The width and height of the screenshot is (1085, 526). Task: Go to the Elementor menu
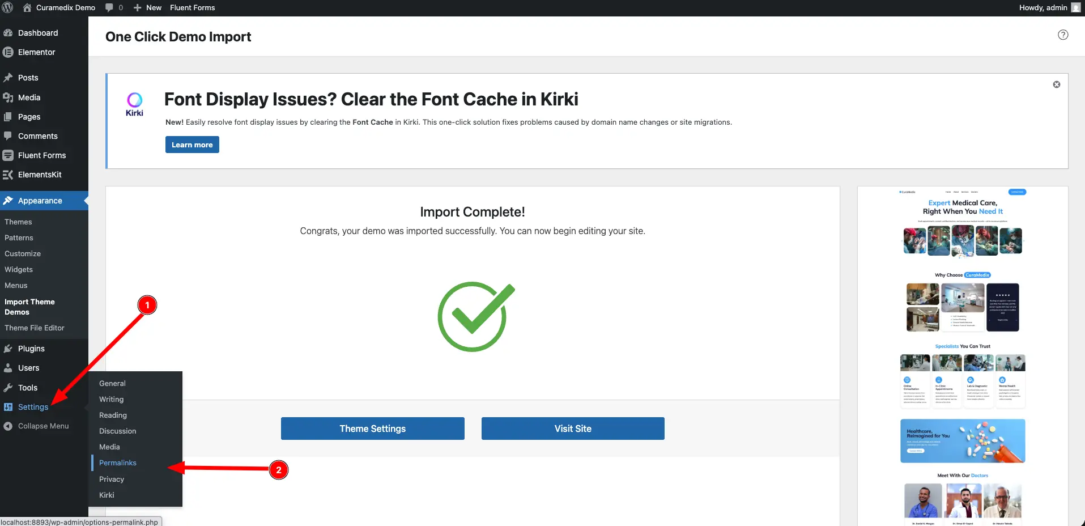36,52
